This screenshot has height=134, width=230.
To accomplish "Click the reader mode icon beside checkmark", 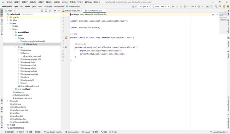I will [x=213, y=14].
